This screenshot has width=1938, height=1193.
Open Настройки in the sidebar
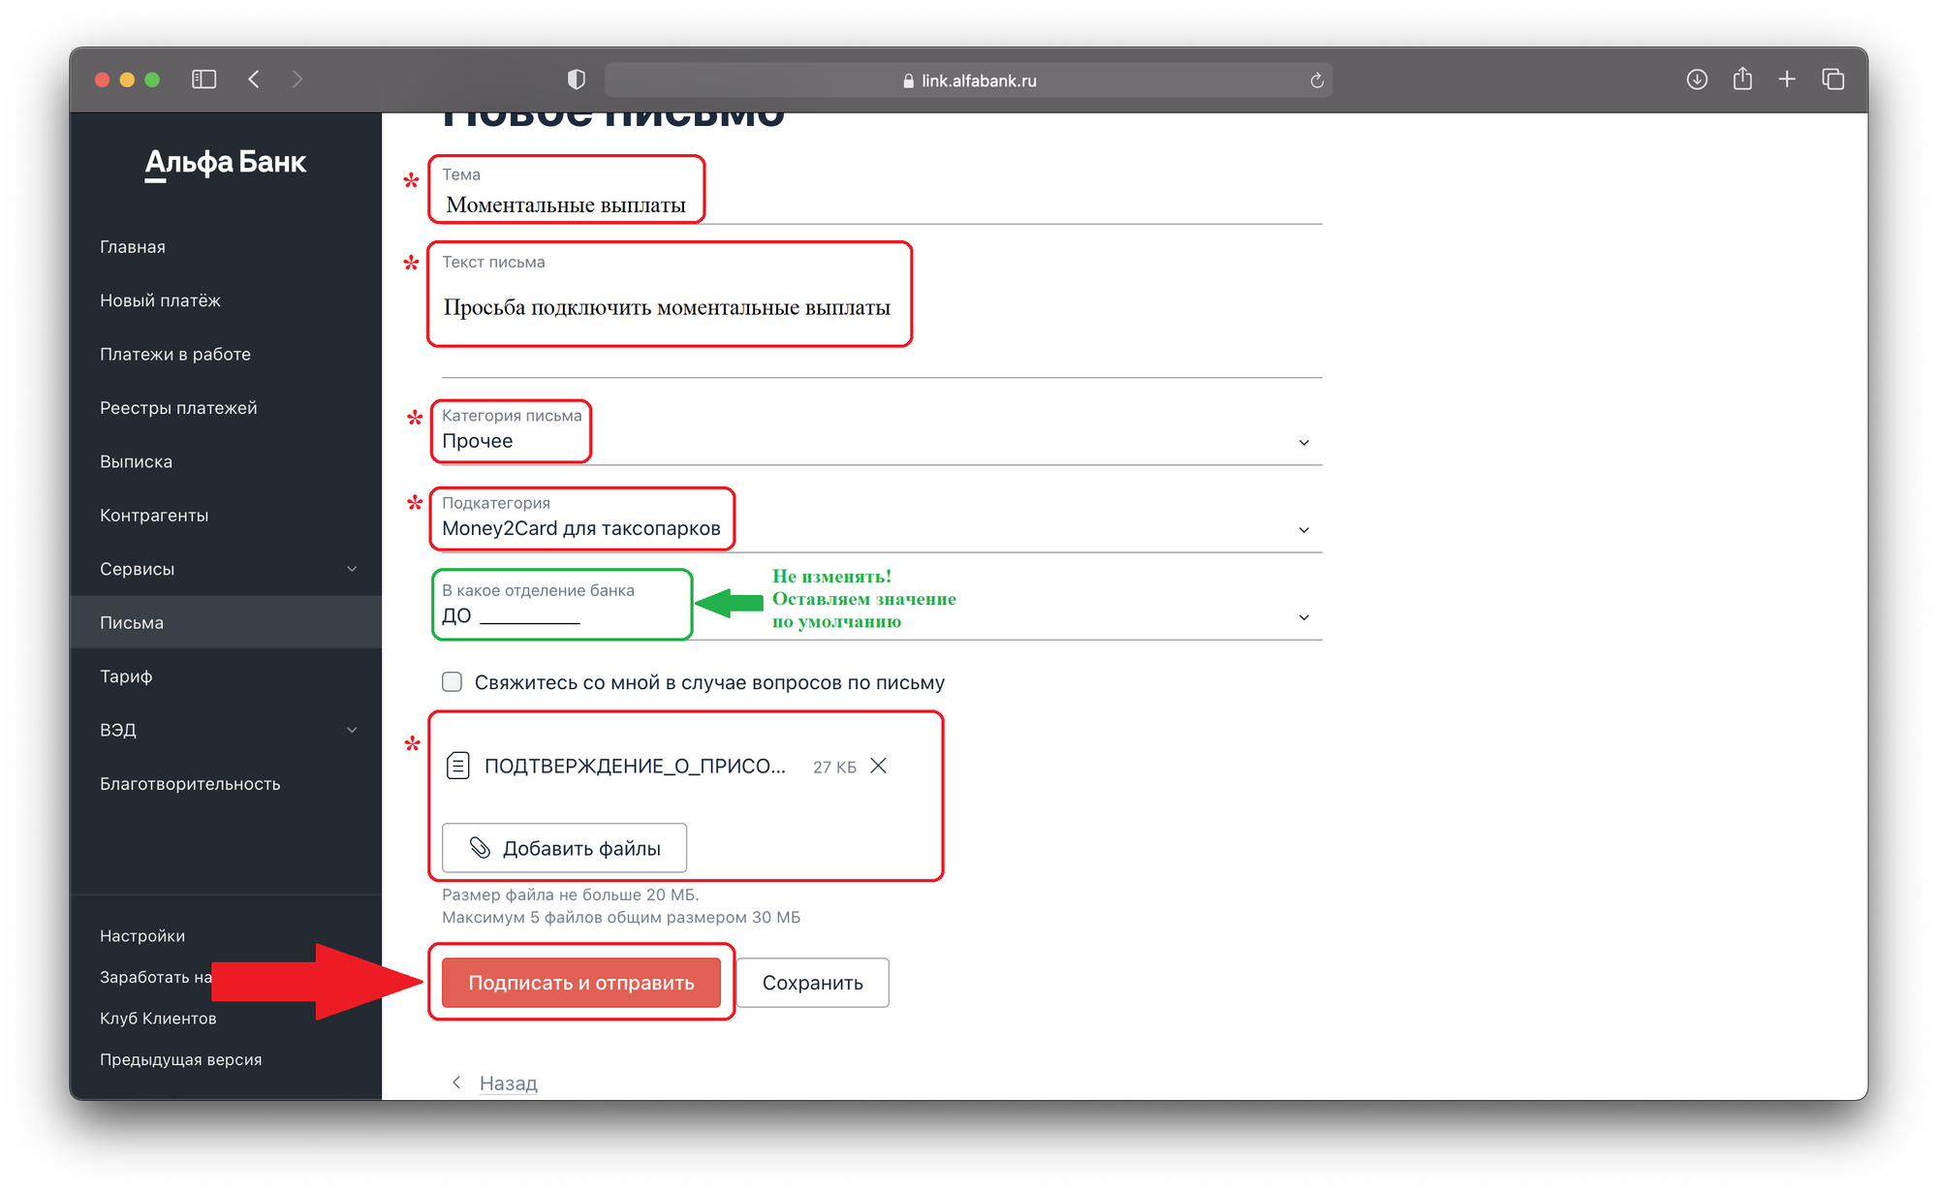pyautogui.click(x=142, y=936)
